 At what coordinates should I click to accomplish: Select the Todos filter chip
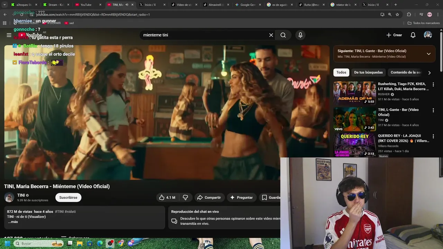click(341, 72)
